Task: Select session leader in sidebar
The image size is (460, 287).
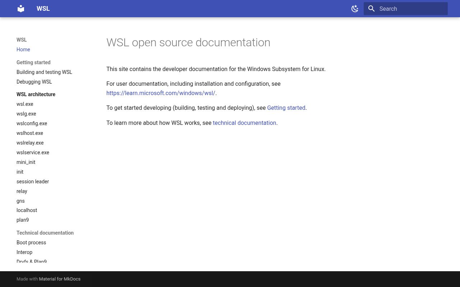Action: pyautogui.click(x=33, y=182)
